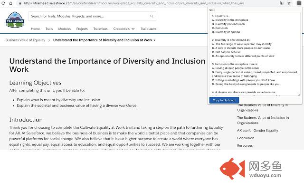Jump to the Conclusion section link

pyautogui.click(x=246, y=138)
